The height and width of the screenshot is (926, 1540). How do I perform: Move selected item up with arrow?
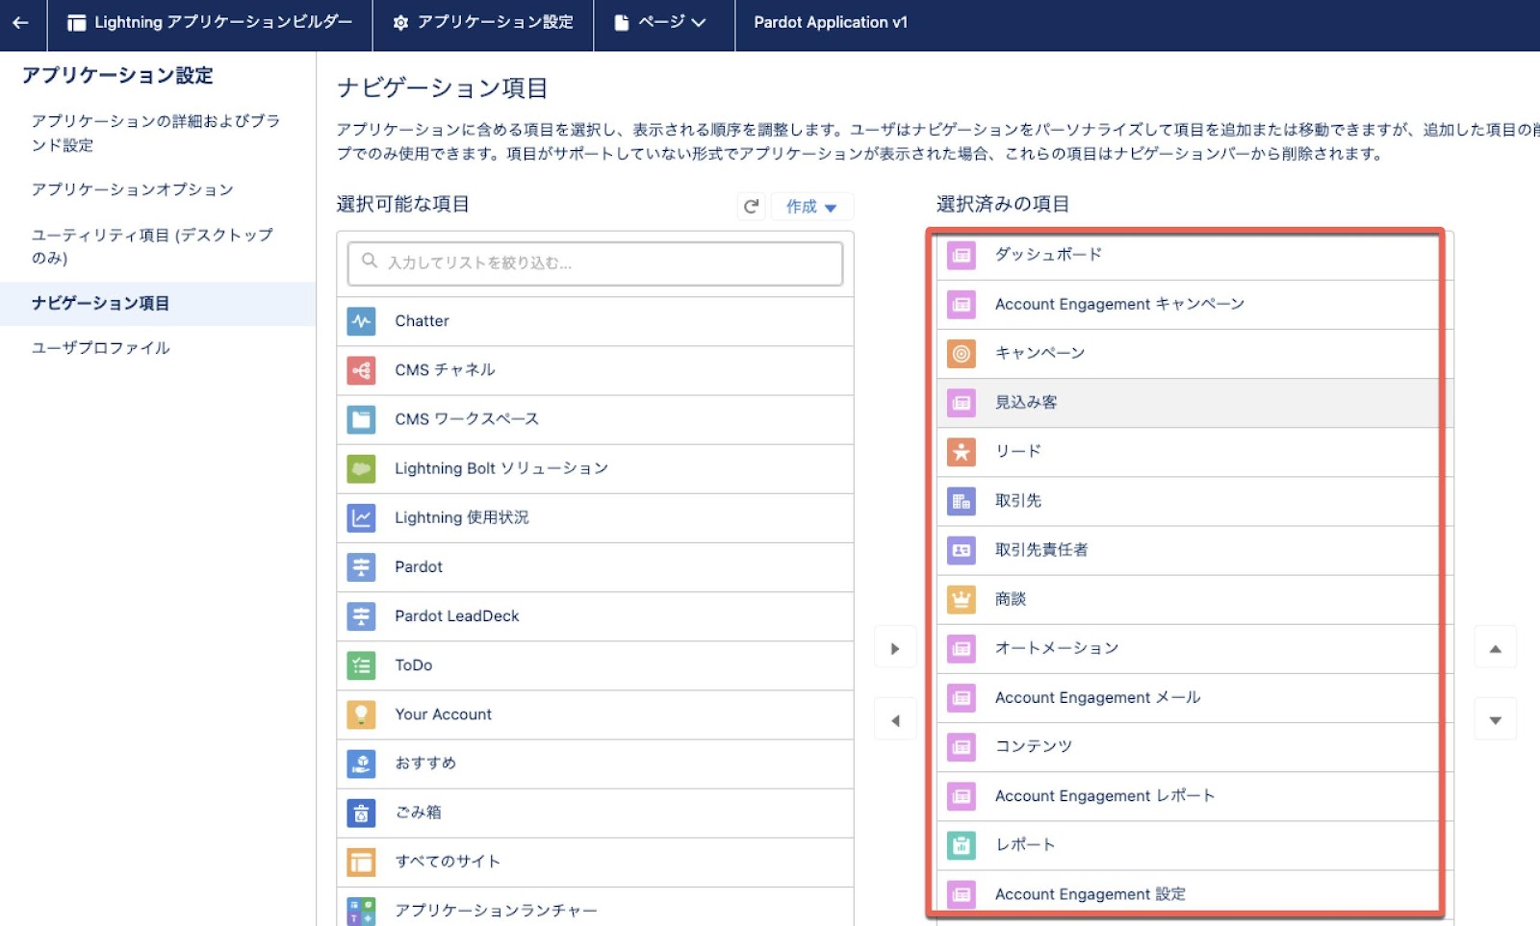coord(1495,648)
